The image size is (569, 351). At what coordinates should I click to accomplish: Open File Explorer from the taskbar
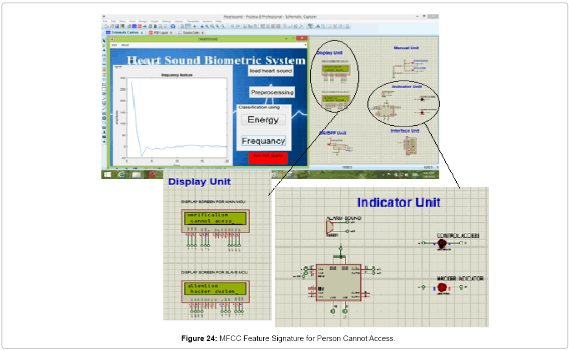[x=136, y=175]
